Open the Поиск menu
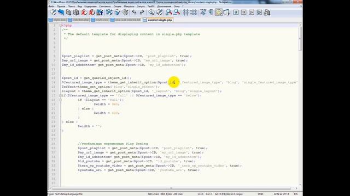 tap(71, 7)
